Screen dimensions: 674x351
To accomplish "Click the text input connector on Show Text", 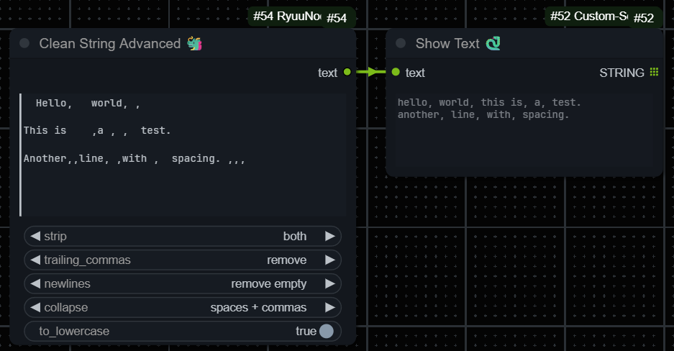I will [396, 72].
